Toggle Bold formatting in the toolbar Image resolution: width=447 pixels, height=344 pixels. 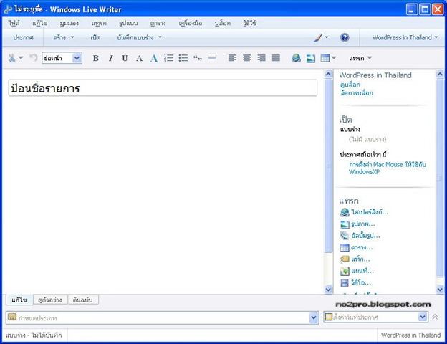[x=96, y=58]
